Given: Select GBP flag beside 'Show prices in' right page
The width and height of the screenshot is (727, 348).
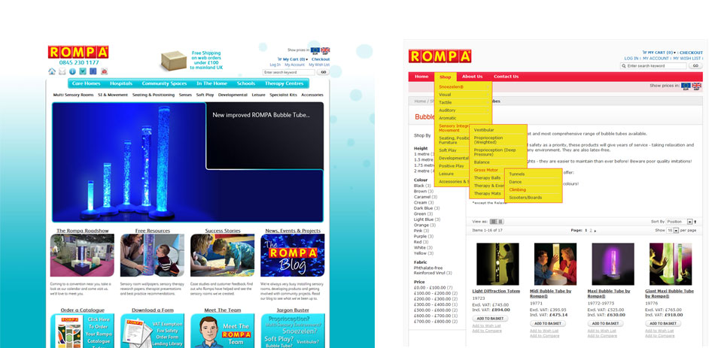Looking at the screenshot, I should pos(696,86).
